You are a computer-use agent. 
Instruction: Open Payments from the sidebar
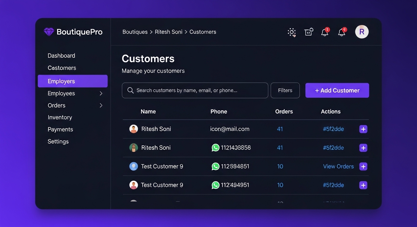[x=60, y=129]
